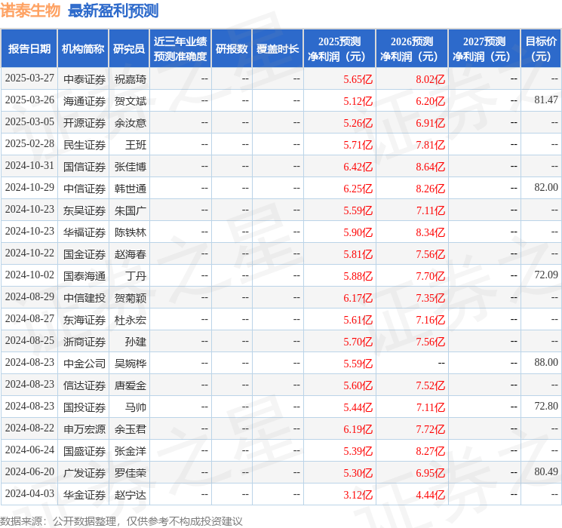Select the 覆盖时长 column header
Screen dimensions: 562x528
click(x=278, y=49)
